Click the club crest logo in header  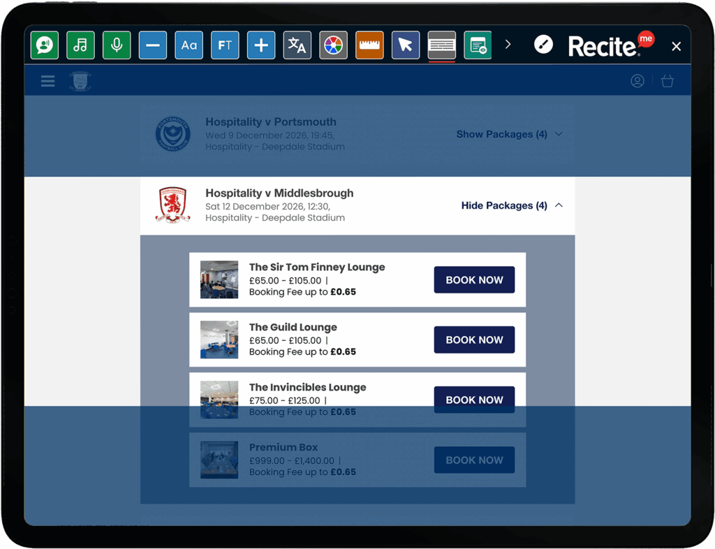[x=80, y=81]
